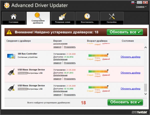Image resolution: width=150 pixels, height=115 pixels.
Task: Click the Advanced Driver Updater logo icon
Action: pyautogui.click(x=6, y=5)
